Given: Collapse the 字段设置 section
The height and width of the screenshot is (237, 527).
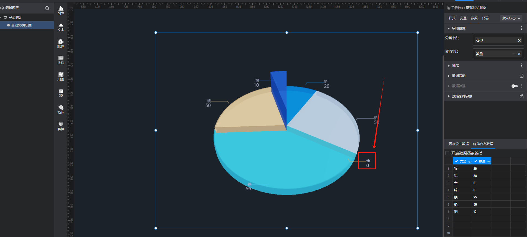Looking at the screenshot, I should point(449,28).
